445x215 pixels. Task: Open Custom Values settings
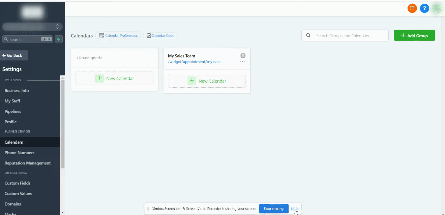[x=18, y=194]
